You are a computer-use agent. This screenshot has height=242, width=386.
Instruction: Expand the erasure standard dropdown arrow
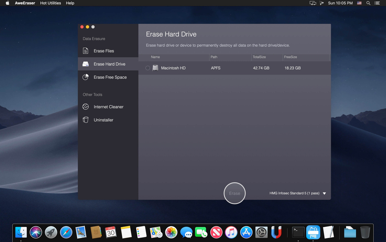pos(325,194)
